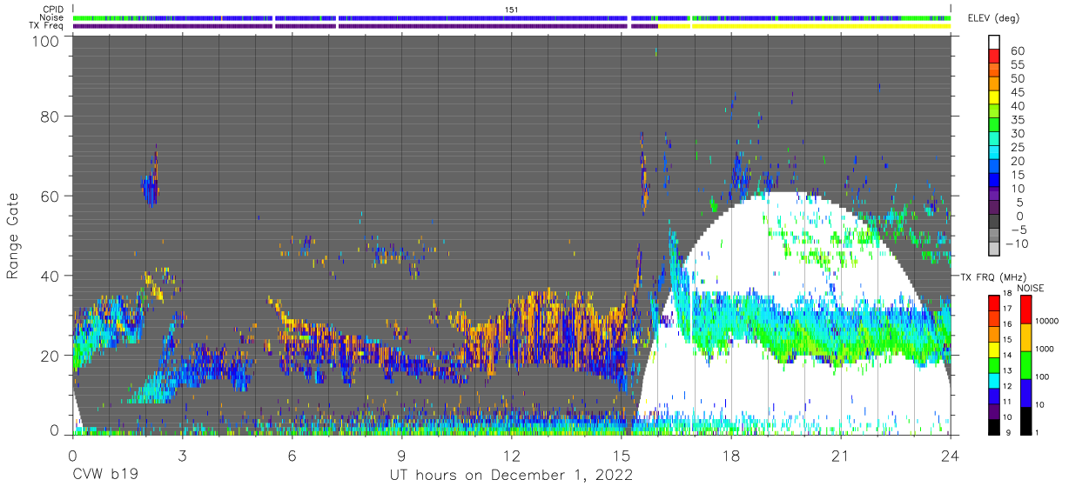This screenshot has height=493, width=1069.
Task: Select the 24 UT hour tick label
Action: point(950,455)
